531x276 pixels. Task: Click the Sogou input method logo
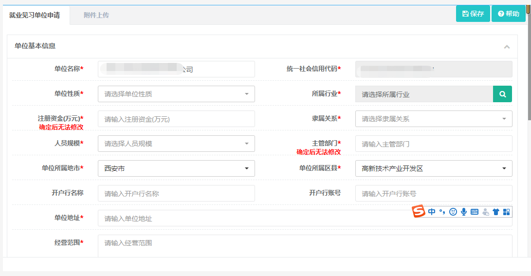pyautogui.click(x=419, y=212)
